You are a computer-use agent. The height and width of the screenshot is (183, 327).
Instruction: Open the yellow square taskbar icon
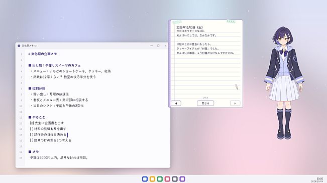click(x=152, y=179)
